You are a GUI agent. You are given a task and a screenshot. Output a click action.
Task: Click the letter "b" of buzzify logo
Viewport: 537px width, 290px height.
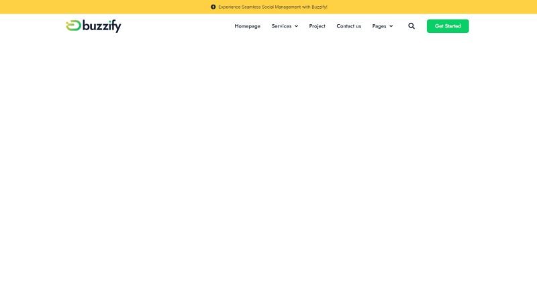[x=86, y=26]
